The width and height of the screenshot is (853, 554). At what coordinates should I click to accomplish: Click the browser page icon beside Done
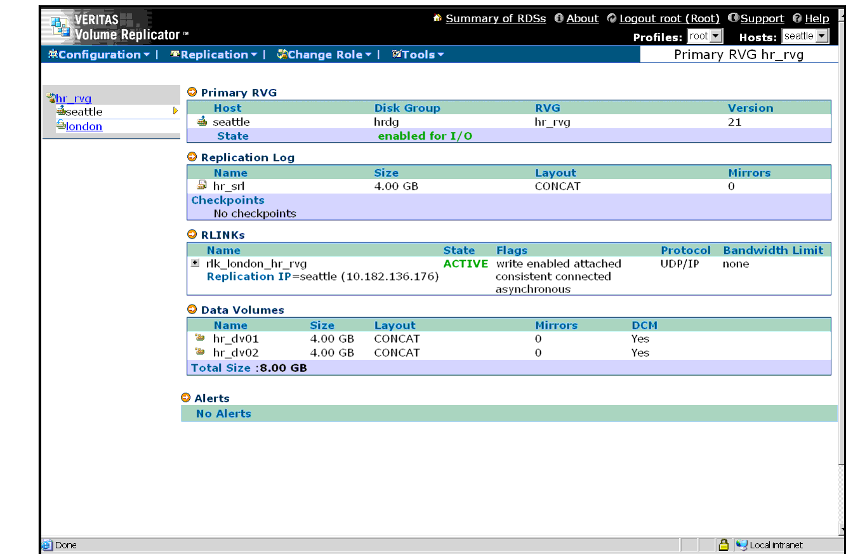(x=47, y=544)
